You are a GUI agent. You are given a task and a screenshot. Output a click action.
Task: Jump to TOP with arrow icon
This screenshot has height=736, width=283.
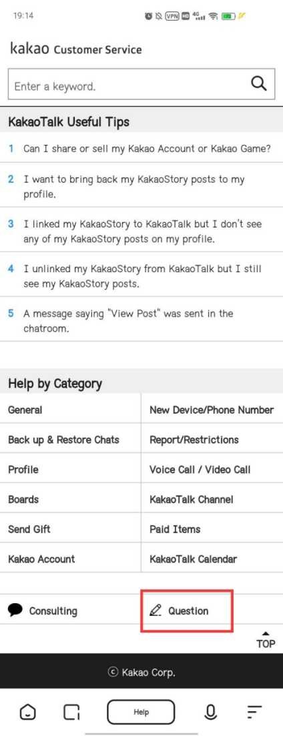266,640
